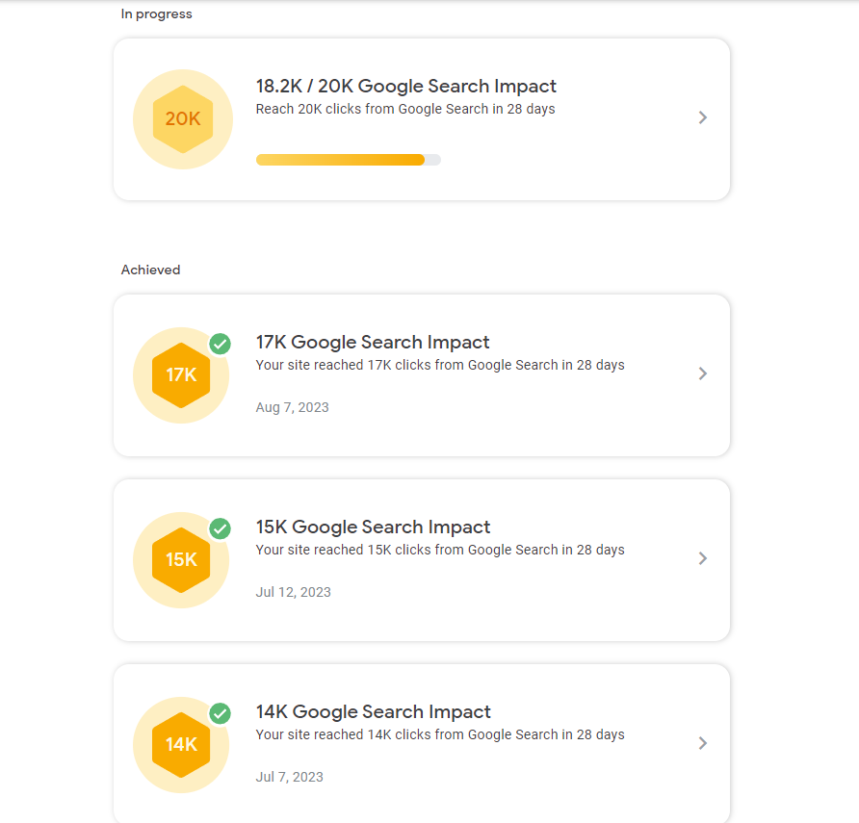859x823 pixels.
Task: Open 17K achievement details via right chevron
Action: click(x=703, y=373)
